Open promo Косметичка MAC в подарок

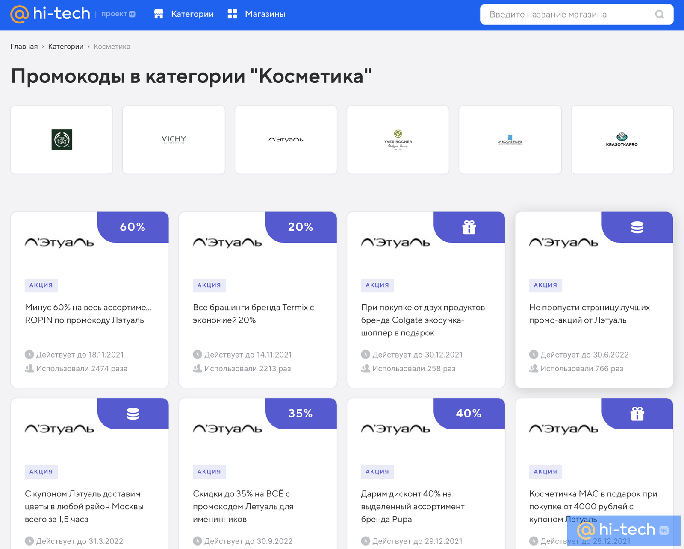pos(593,506)
